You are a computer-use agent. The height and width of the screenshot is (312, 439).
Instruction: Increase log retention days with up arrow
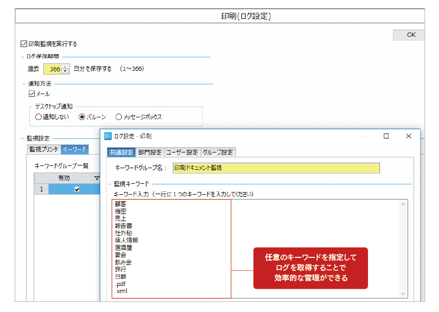click(65, 67)
